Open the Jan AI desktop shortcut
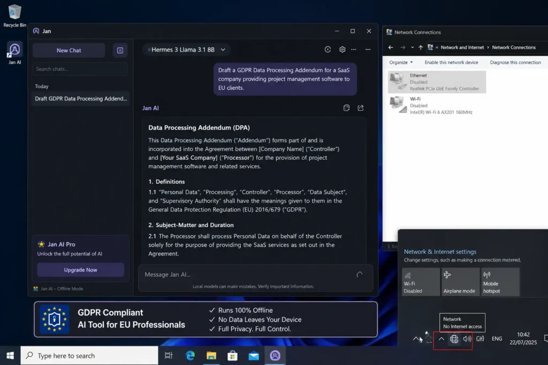This screenshot has height=365, width=548. pyautogui.click(x=14, y=53)
